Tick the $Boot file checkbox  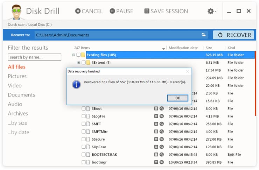84,108
